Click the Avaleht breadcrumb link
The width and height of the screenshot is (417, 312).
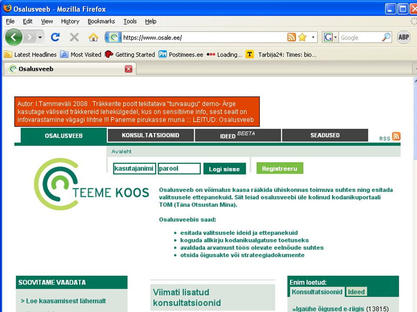point(121,152)
